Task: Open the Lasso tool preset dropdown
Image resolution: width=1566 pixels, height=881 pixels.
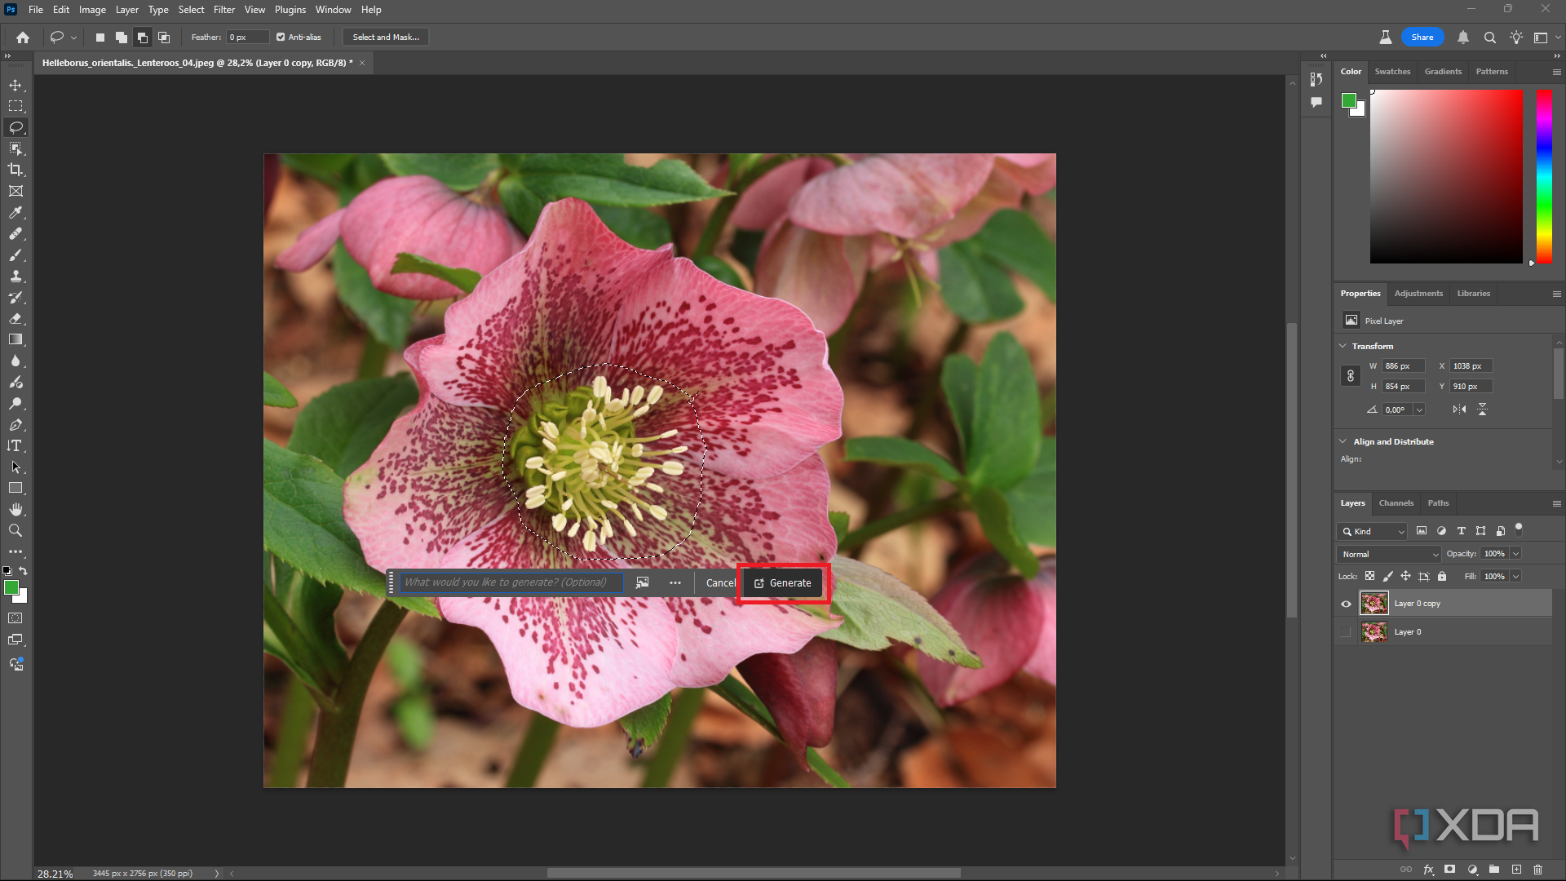Action: (x=74, y=38)
